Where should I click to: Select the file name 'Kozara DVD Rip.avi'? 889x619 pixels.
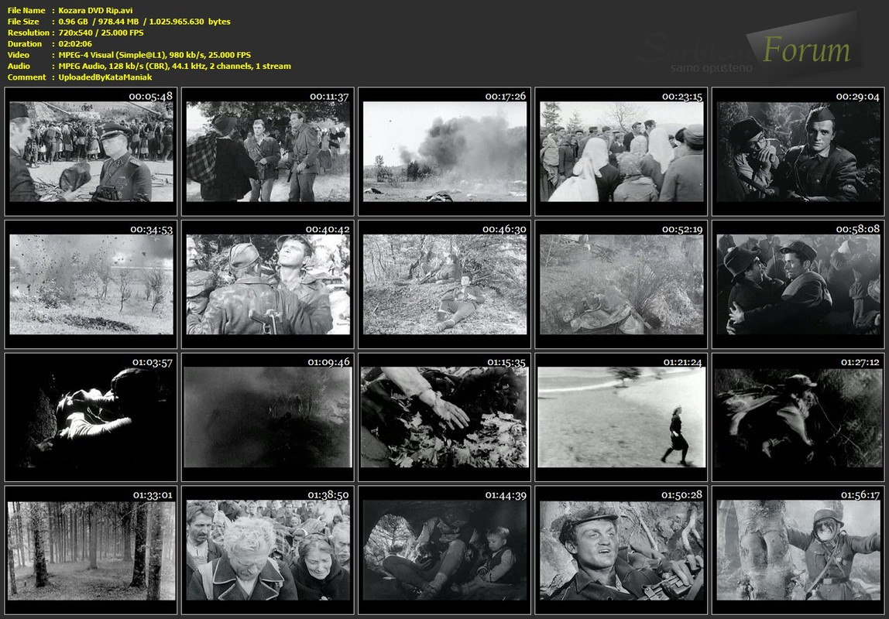coord(95,10)
